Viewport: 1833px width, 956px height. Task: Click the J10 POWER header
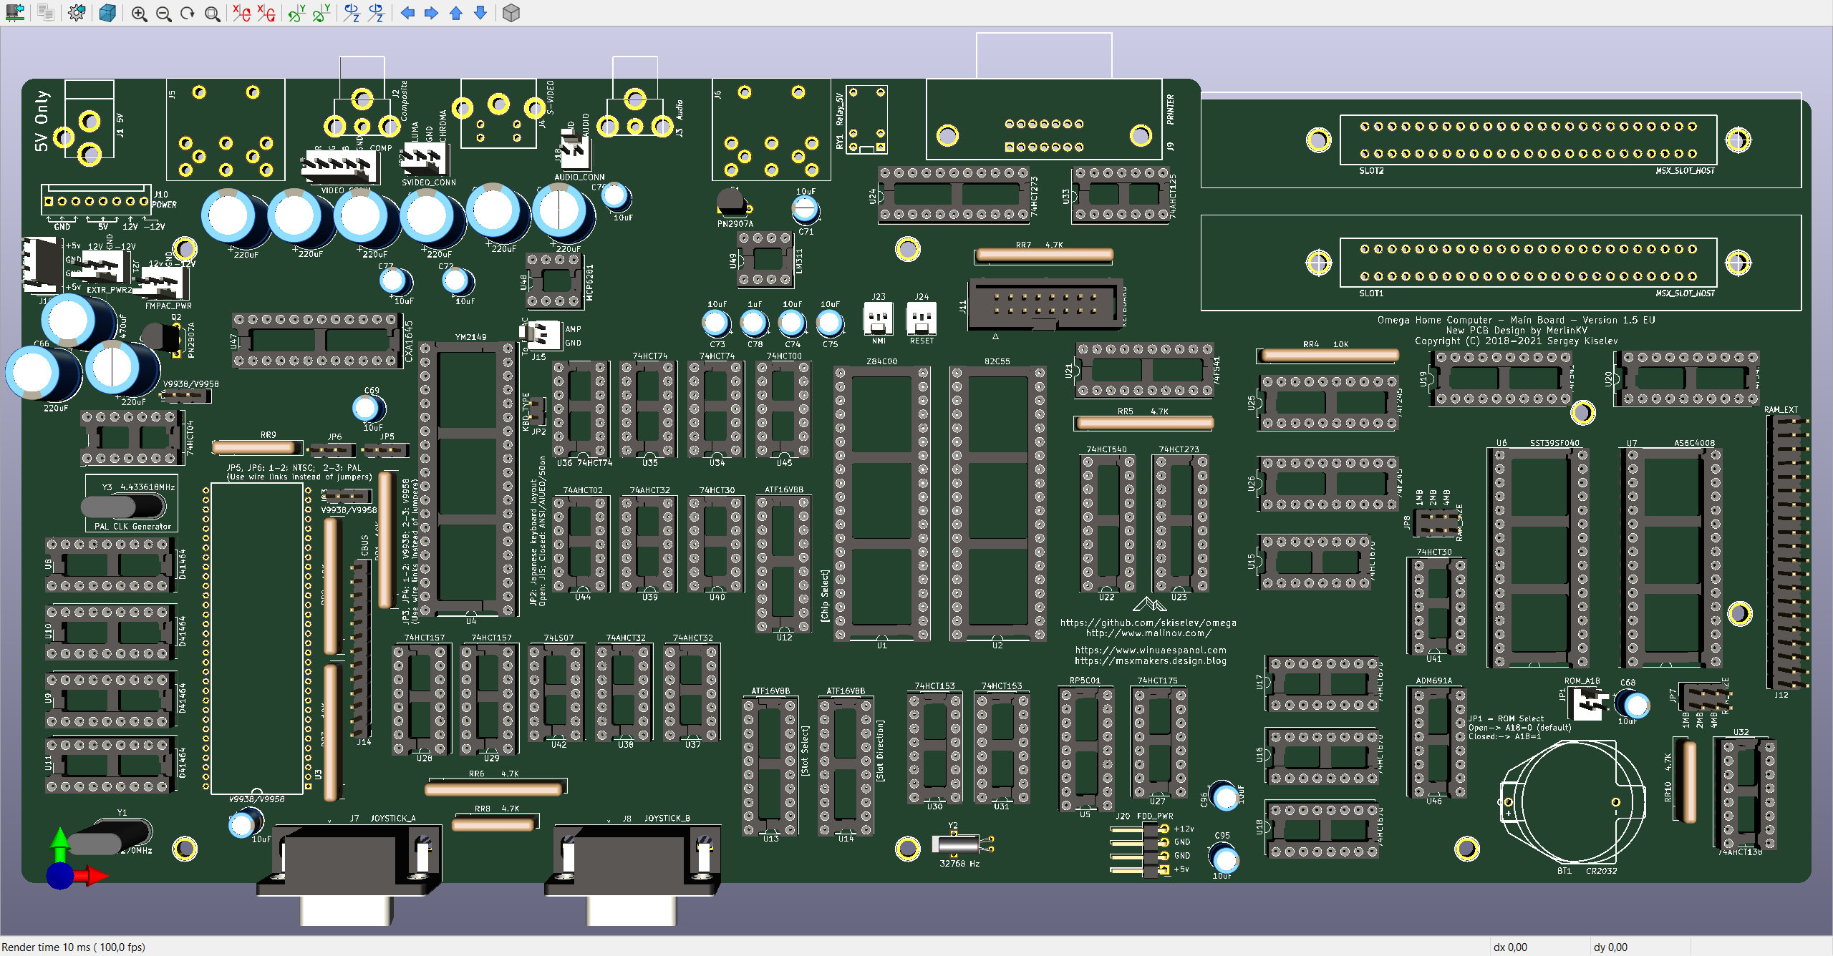(x=96, y=200)
